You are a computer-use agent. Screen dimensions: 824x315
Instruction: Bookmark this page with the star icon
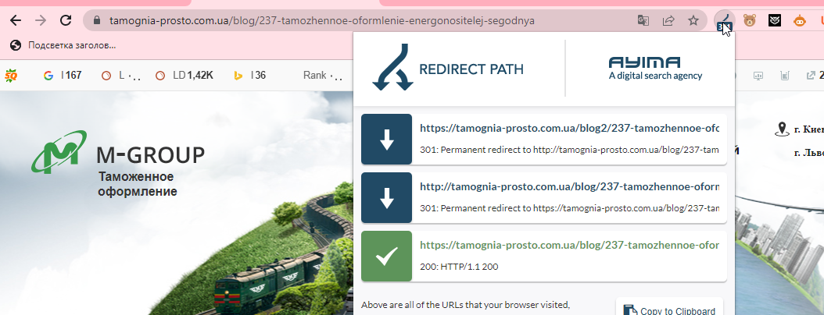pyautogui.click(x=693, y=20)
